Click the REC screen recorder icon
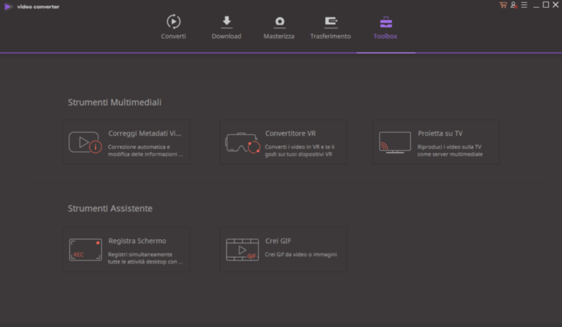The height and width of the screenshot is (327, 562). 84,250
